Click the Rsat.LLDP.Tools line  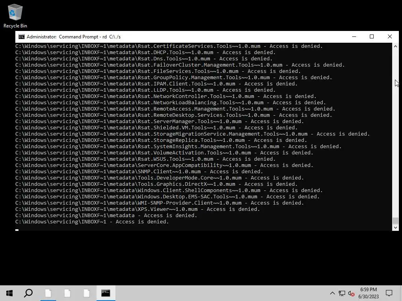(x=145, y=90)
